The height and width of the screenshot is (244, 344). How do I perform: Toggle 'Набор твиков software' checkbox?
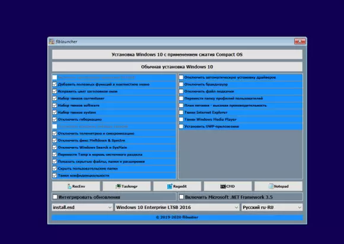point(55,105)
